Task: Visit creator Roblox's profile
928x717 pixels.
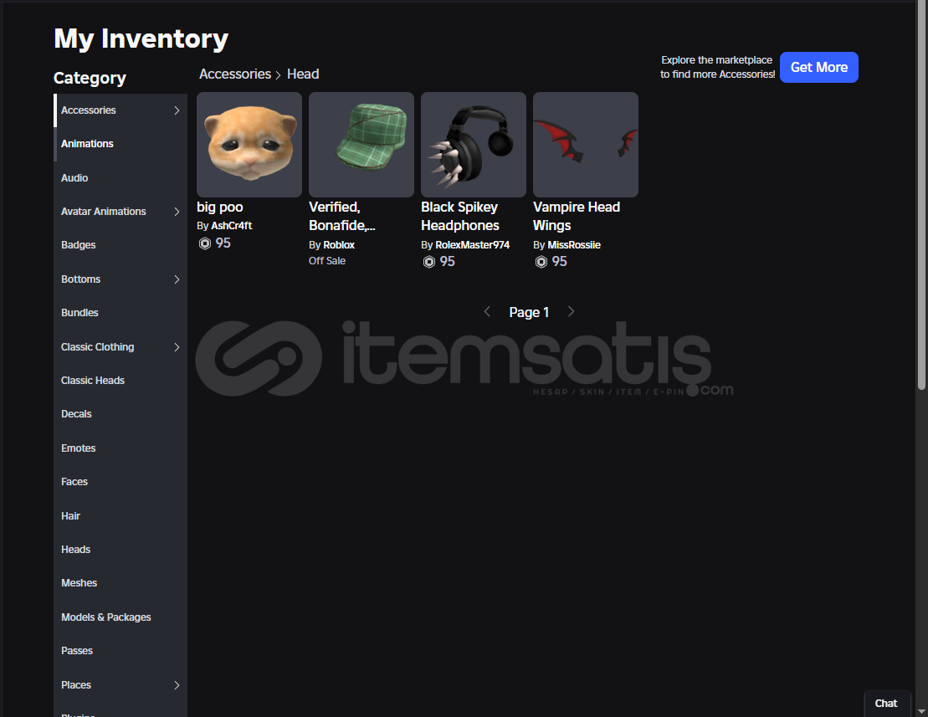Action: [x=339, y=245]
